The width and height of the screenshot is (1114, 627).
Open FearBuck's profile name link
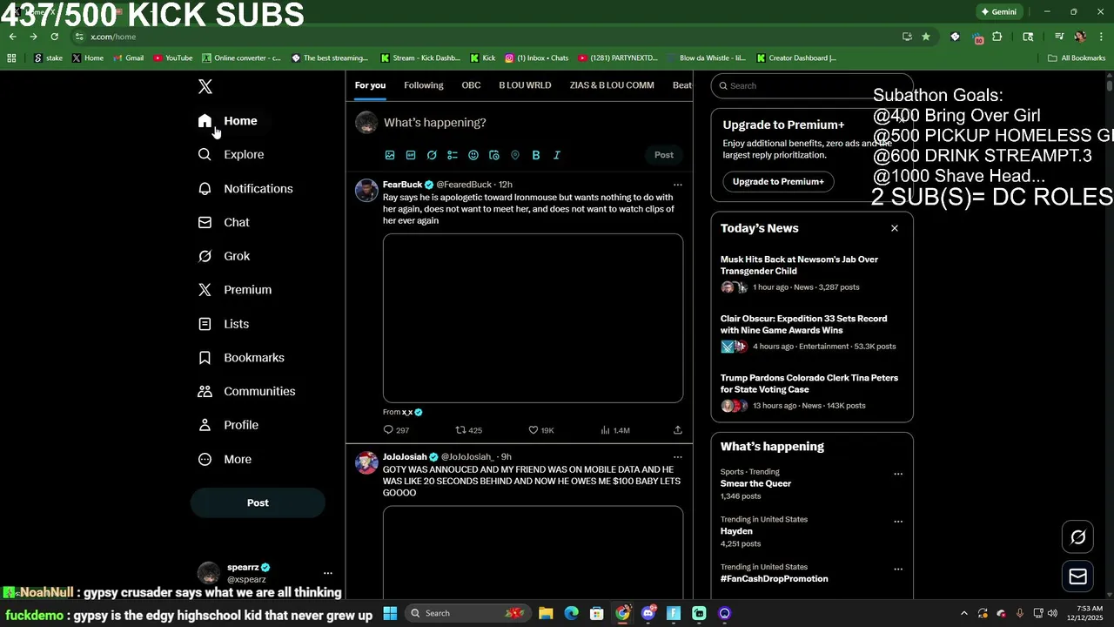pyautogui.click(x=402, y=185)
